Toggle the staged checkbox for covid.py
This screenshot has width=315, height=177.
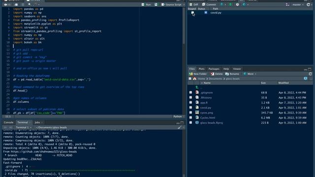click(192, 13)
